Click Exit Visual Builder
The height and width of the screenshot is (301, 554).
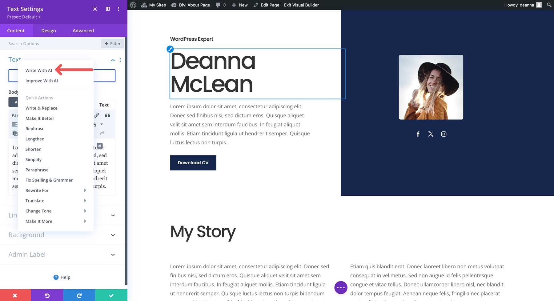[301, 5]
